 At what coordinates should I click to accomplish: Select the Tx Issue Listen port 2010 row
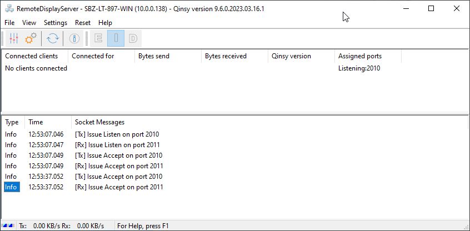pos(117,134)
